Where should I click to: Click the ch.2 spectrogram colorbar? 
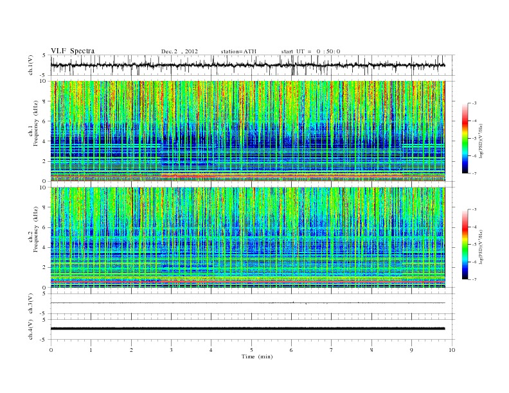(465, 244)
